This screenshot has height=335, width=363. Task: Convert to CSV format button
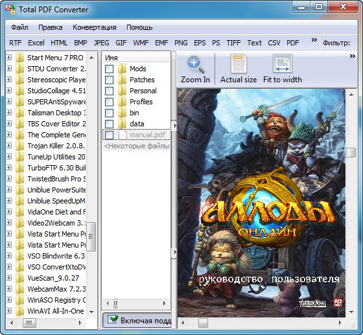coord(274,43)
